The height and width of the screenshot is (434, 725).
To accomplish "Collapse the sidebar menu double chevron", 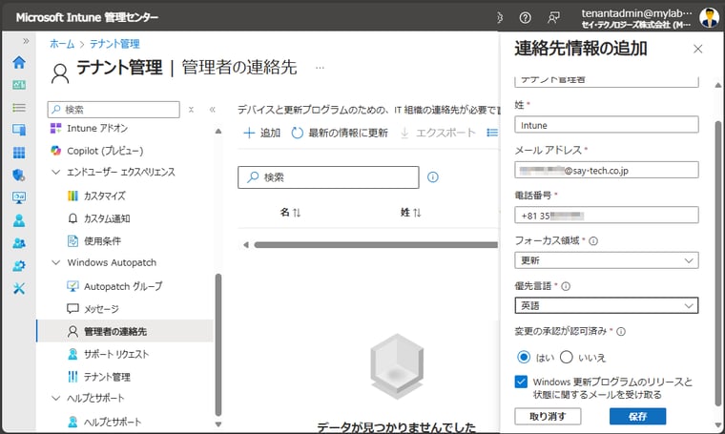I will [x=212, y=110].
